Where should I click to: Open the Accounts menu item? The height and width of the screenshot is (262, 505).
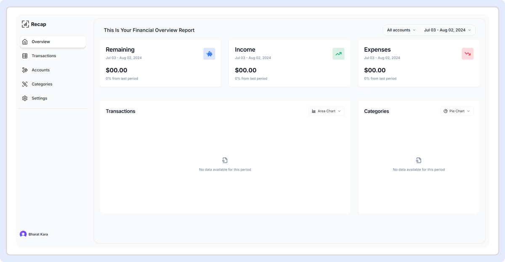pos(53,70)
